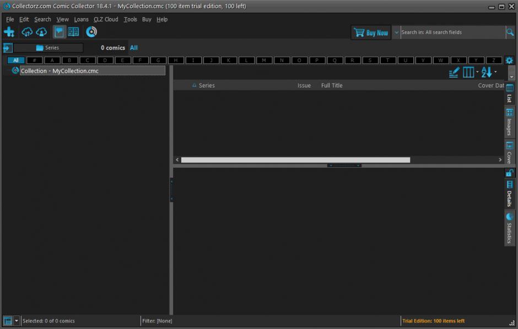Select the H alphabet filter button

pyautogui.click(x=175, y=61)
